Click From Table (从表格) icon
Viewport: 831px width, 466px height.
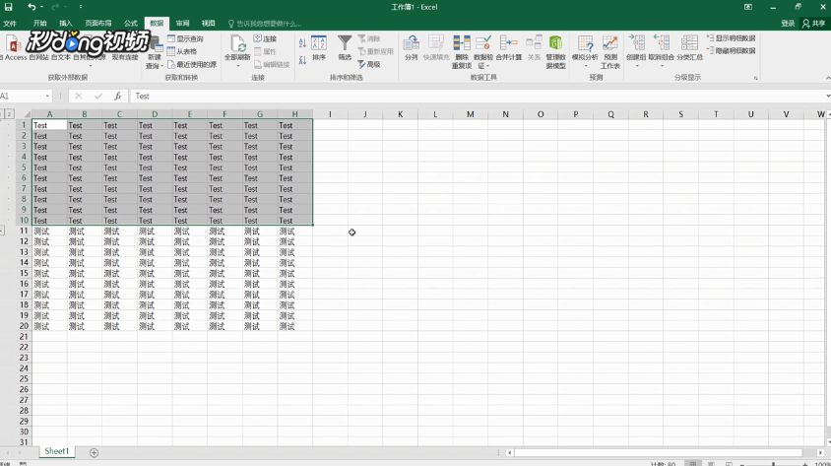coord(171,51)
